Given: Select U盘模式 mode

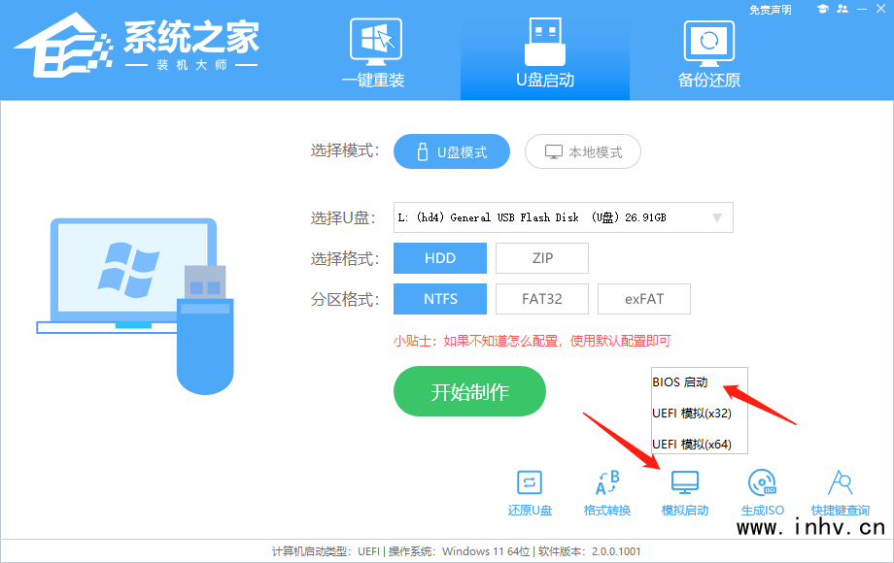Looking at the screenshot, I should (452, 151).
